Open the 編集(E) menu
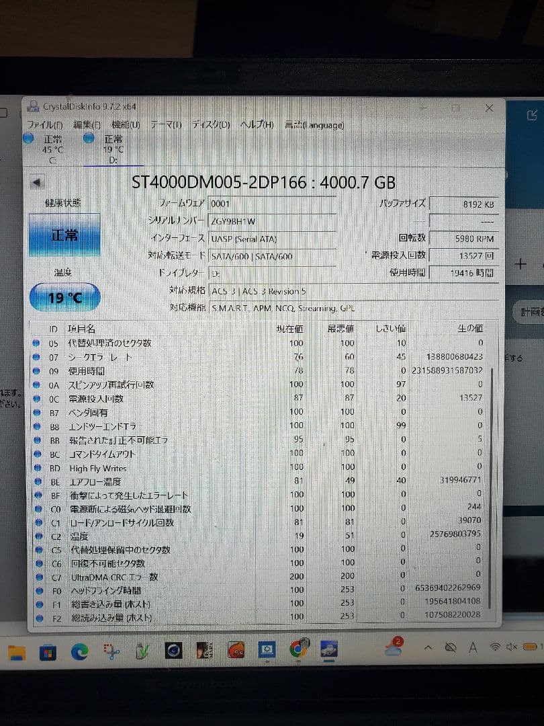Screen dimensions: 544x726 click(x=87, y=124)
